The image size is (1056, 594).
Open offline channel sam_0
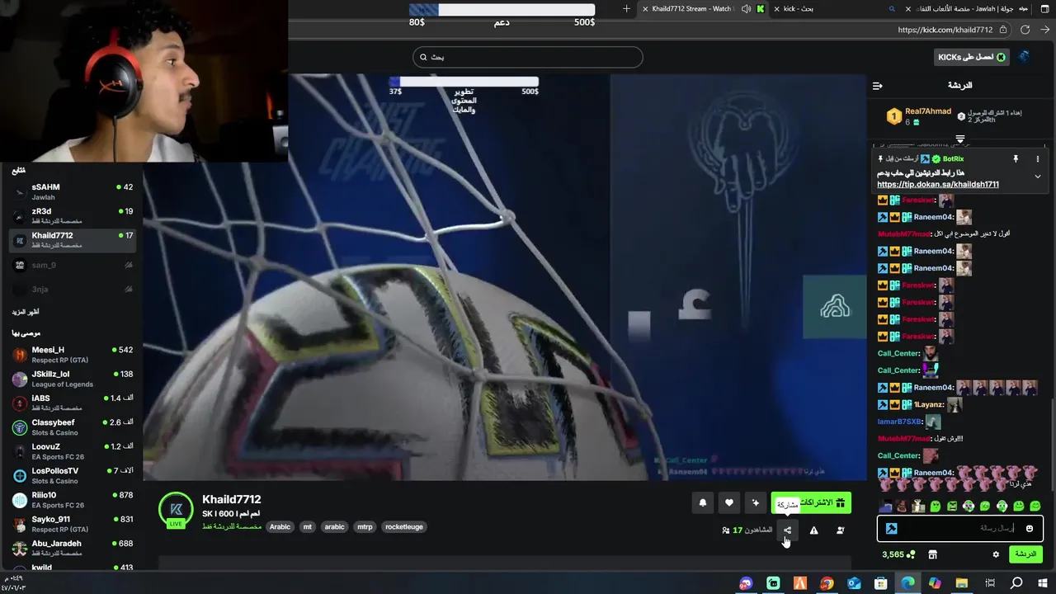73,265
